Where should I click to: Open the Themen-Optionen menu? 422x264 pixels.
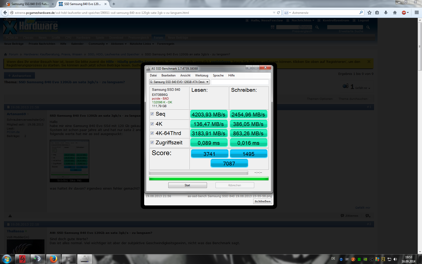320,99
